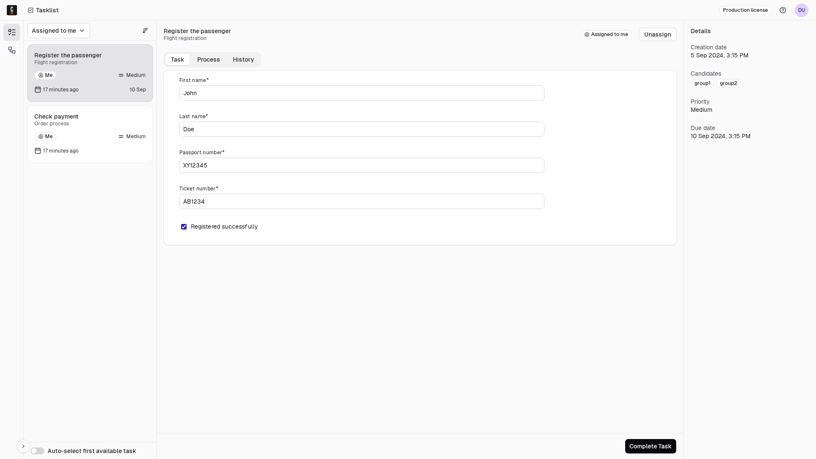Click calendar icon on Check payment card
Viewport: 816px width, 459px height.
pyautogui.click(x=38, y=151)
